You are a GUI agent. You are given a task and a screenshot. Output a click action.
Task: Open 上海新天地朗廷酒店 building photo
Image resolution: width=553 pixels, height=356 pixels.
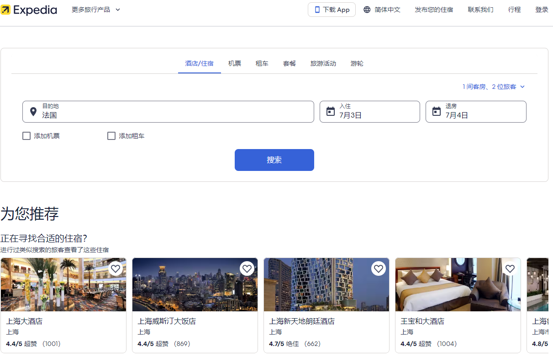point(327,285)
